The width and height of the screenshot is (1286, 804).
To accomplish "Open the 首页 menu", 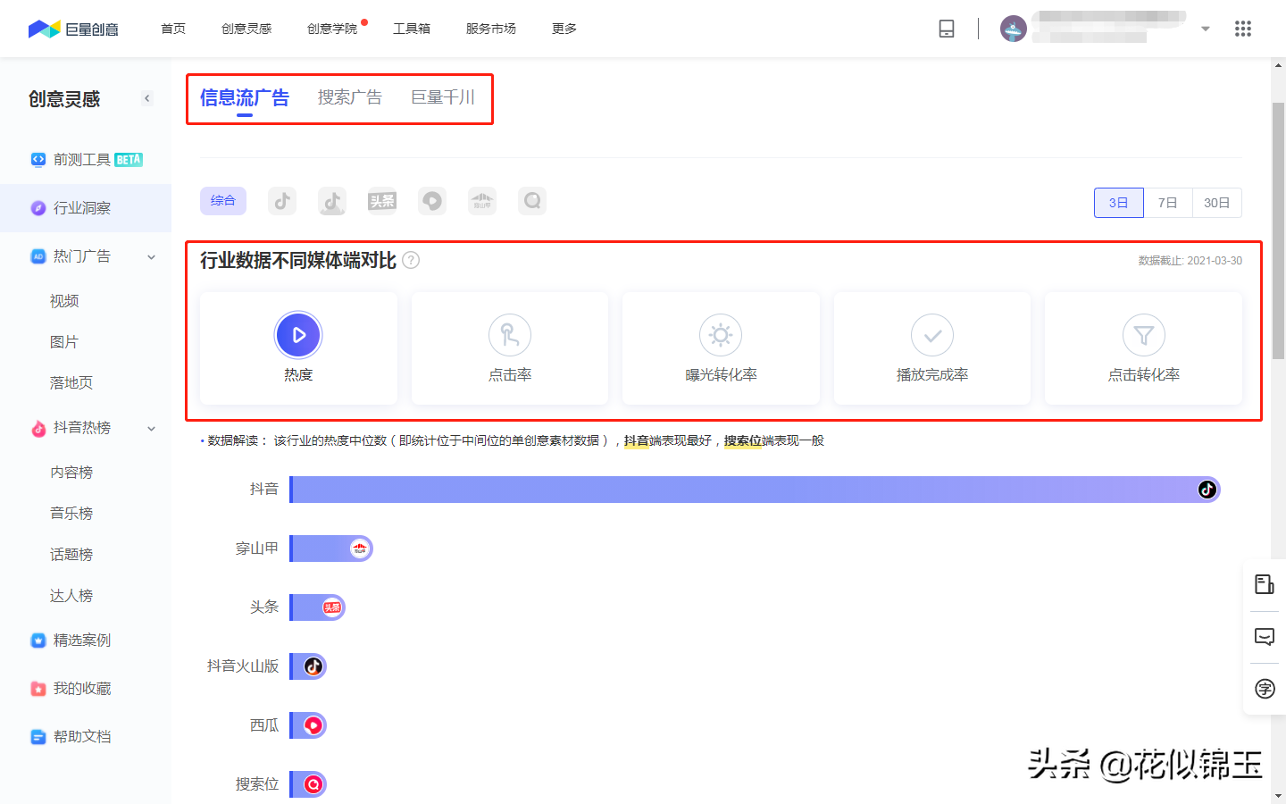I will coord(173,29).
